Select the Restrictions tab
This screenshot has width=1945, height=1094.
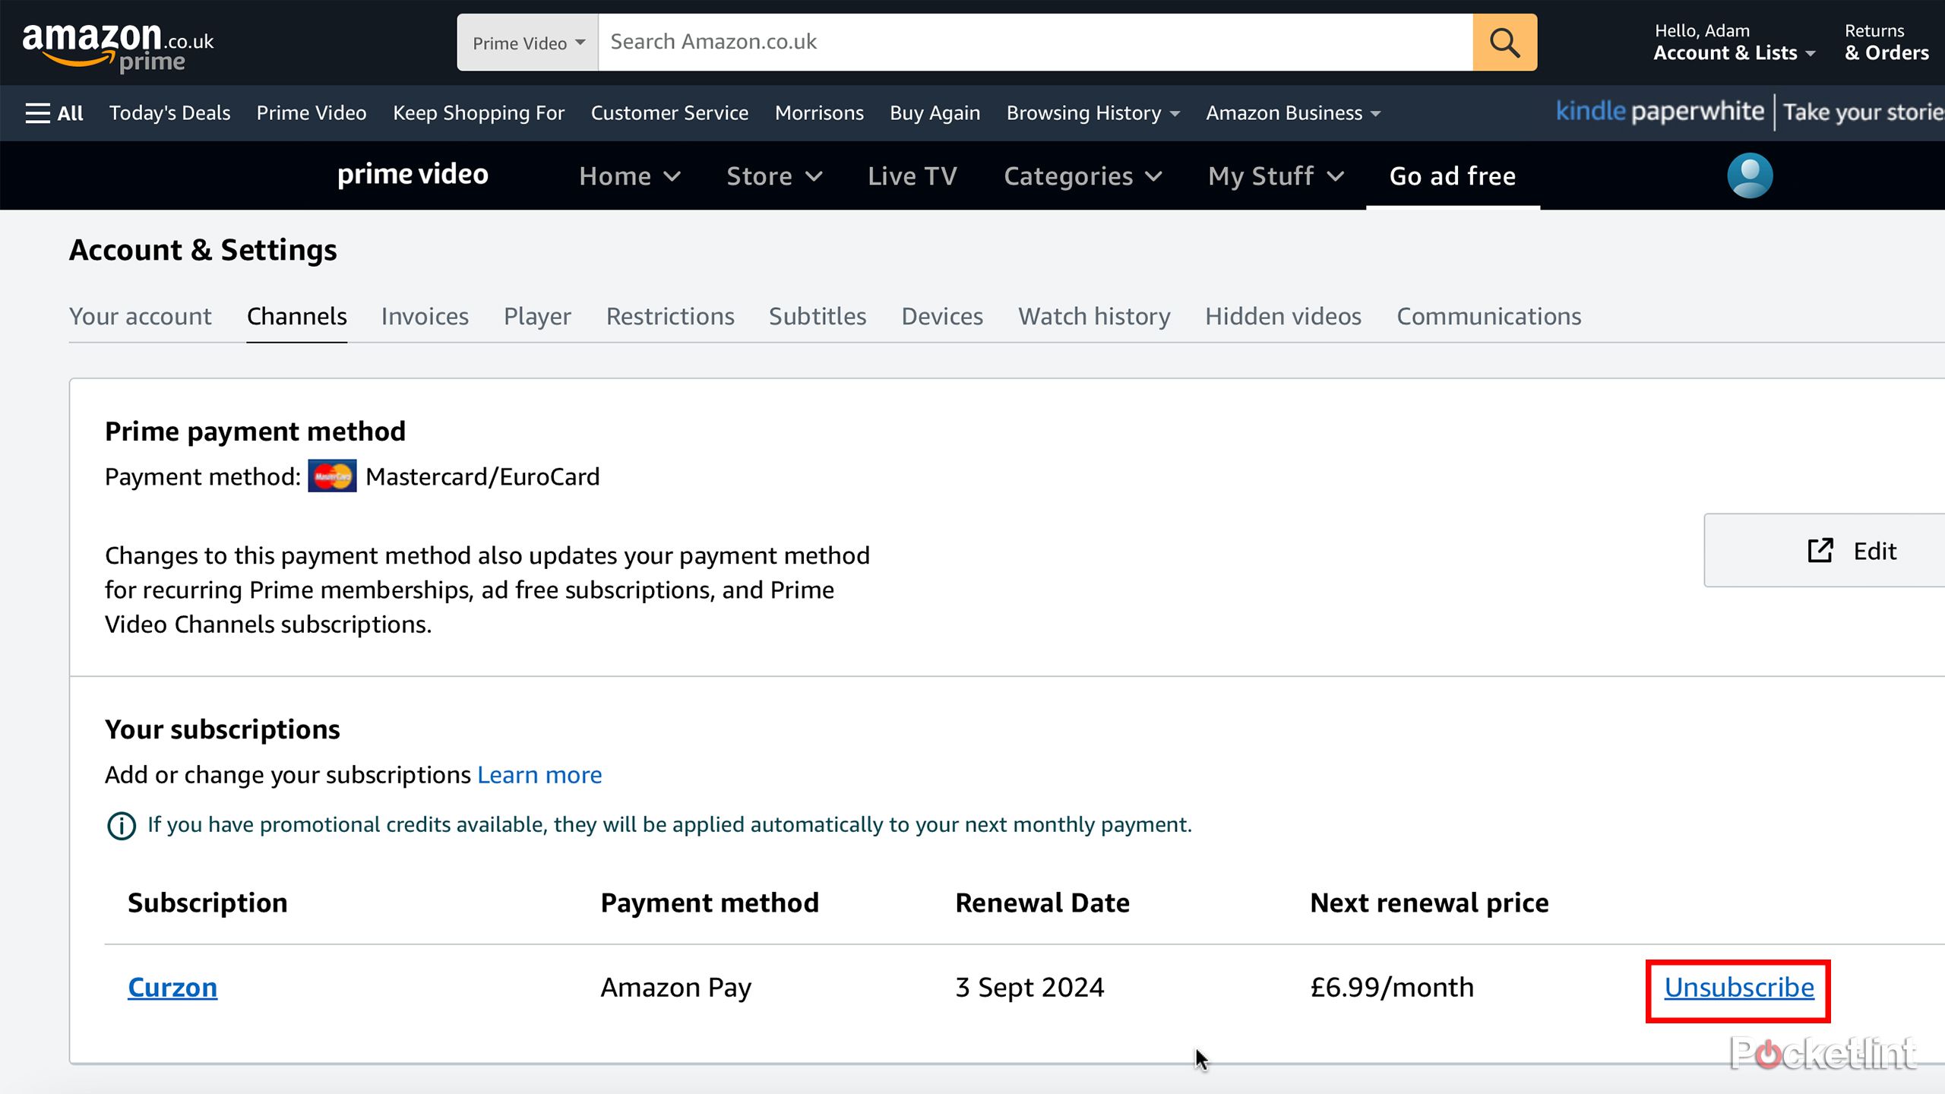pos(670,316)
